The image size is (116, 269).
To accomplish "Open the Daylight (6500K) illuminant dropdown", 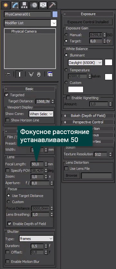I will (85, 63).
